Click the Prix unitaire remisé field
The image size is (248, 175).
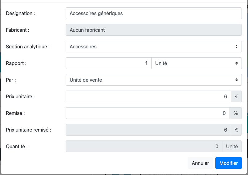tap(148, 130)
